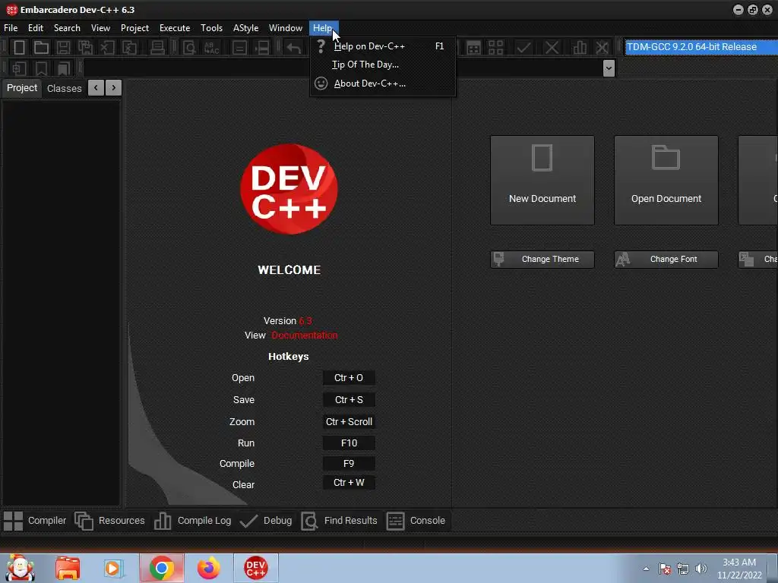Click the Profile analysis bar chart toolbar icon
778x583 pixels.
[x=580, y=48]
